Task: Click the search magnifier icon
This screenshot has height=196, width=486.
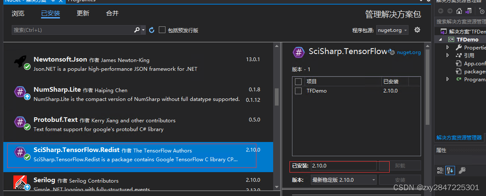Action: point(137,30)
